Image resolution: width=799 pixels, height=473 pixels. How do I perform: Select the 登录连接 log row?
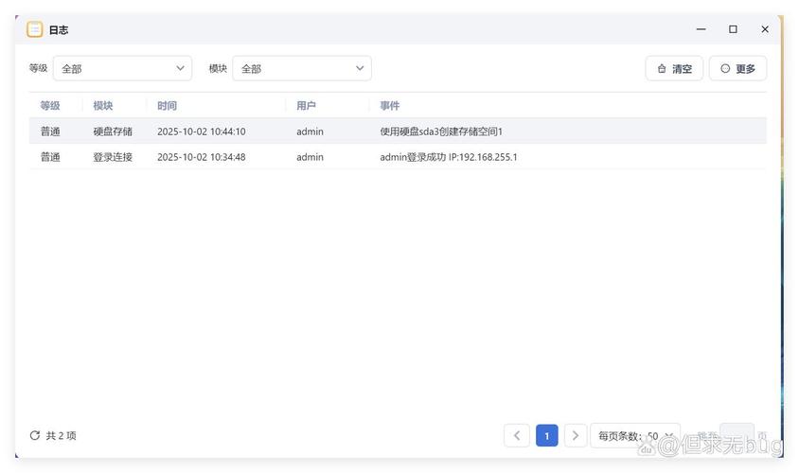[398, 157]
